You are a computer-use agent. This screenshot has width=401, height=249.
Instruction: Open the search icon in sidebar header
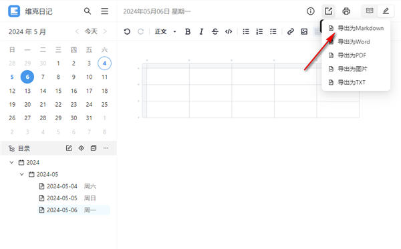[88, 11]
